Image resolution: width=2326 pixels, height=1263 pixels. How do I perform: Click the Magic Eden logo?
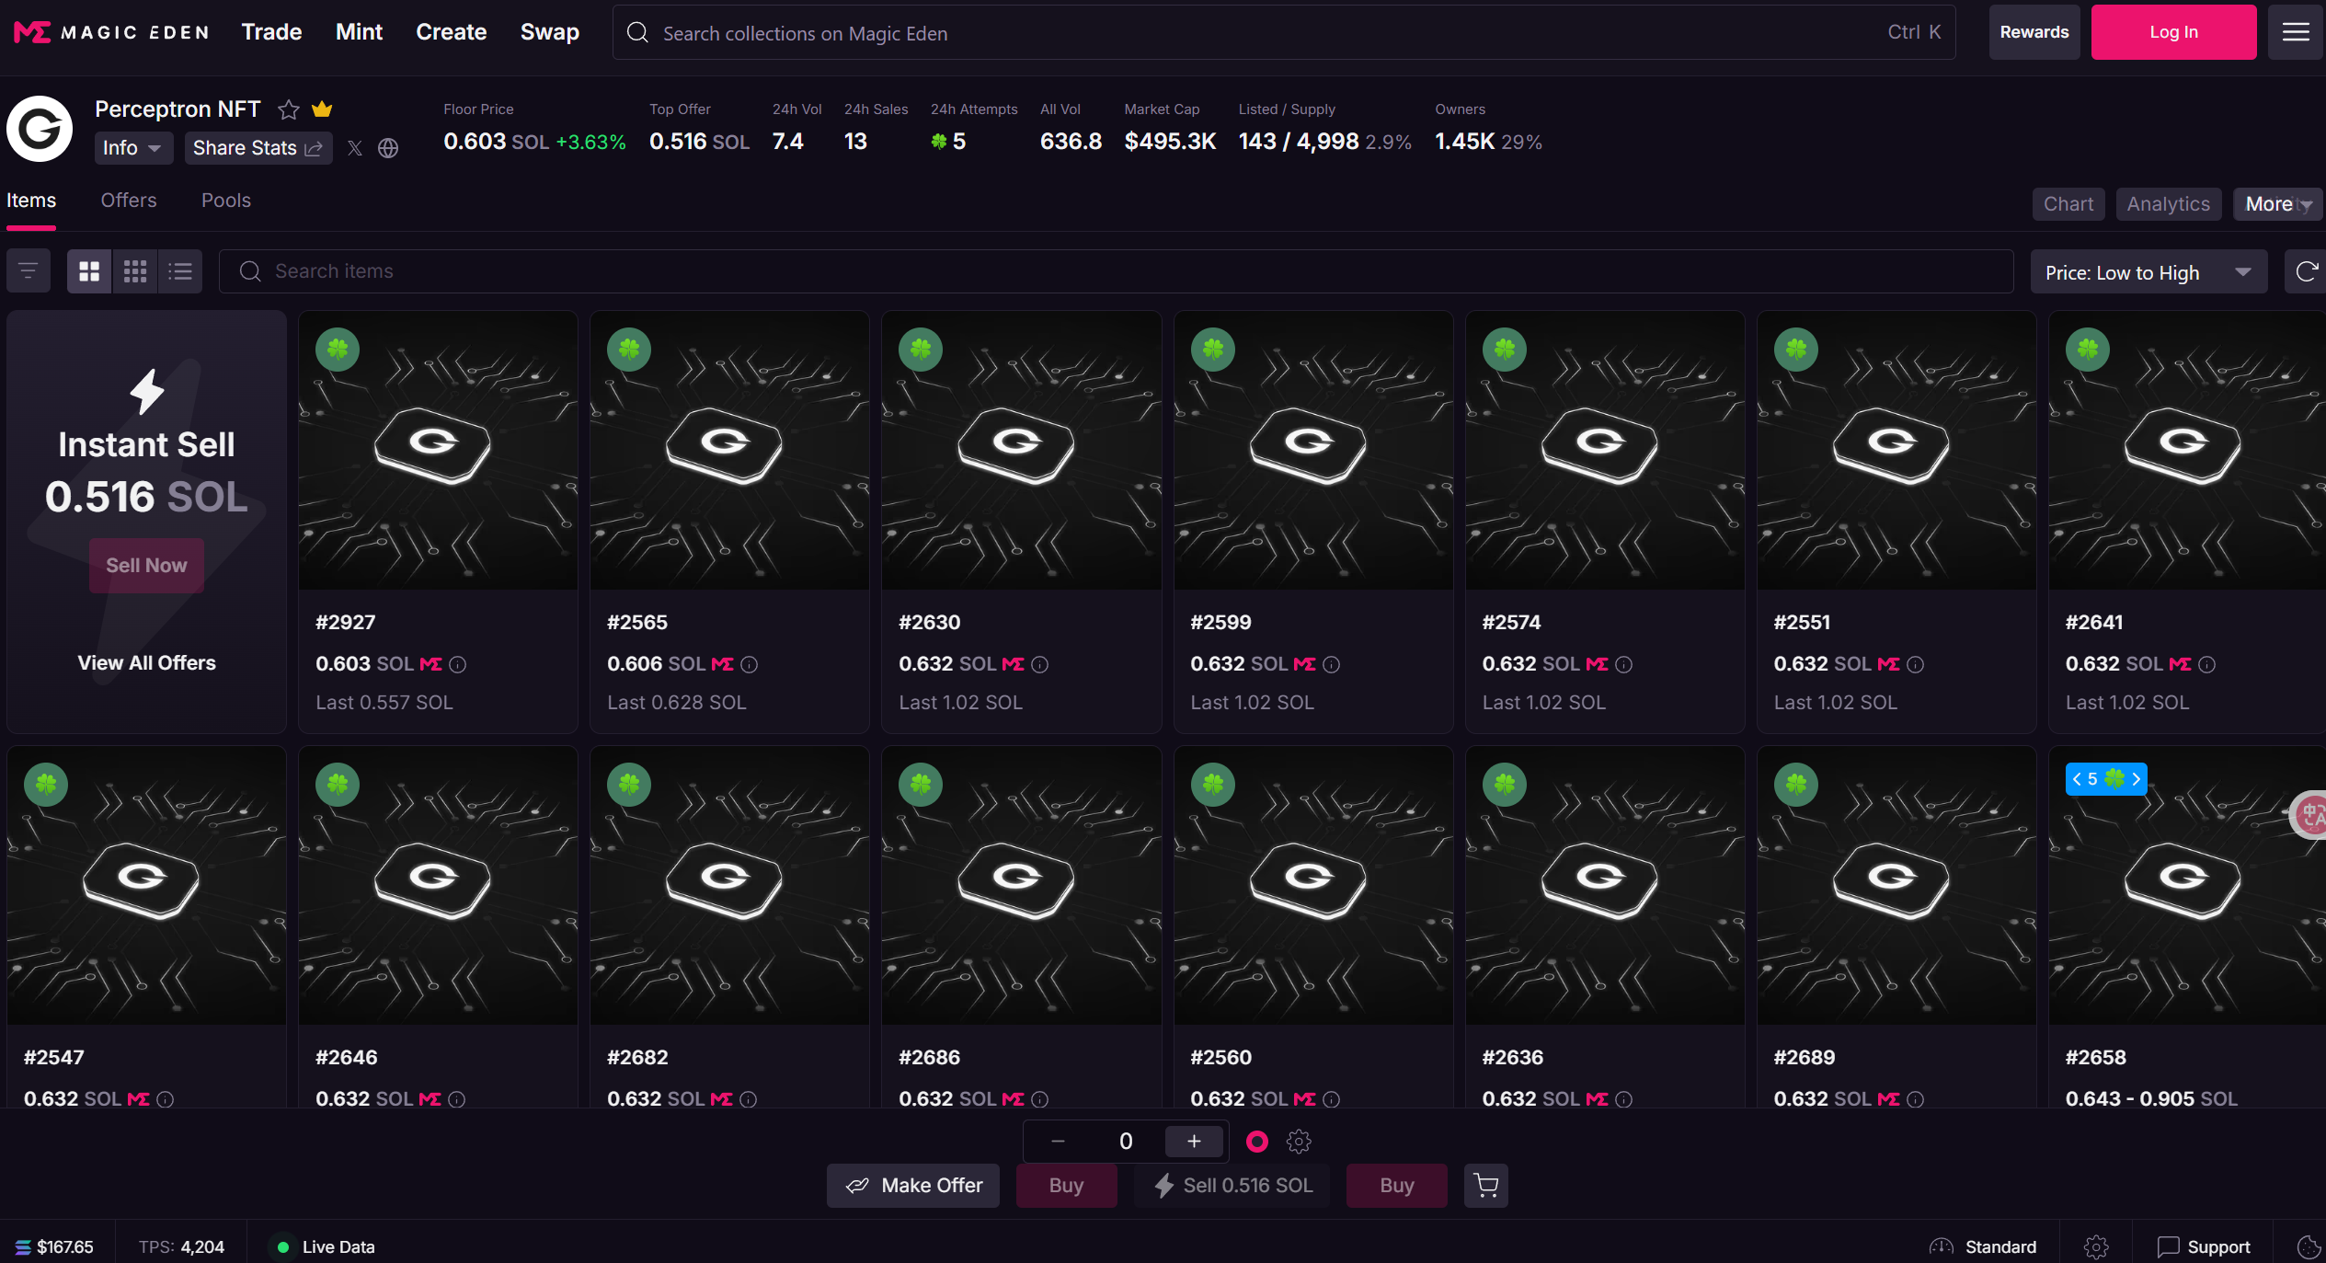(x=111, y=32)
